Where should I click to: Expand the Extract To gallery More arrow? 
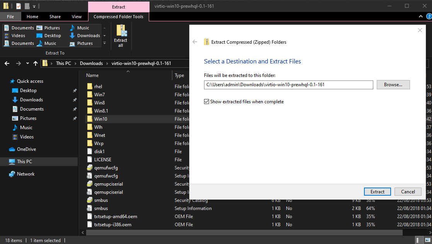(104, 43)
